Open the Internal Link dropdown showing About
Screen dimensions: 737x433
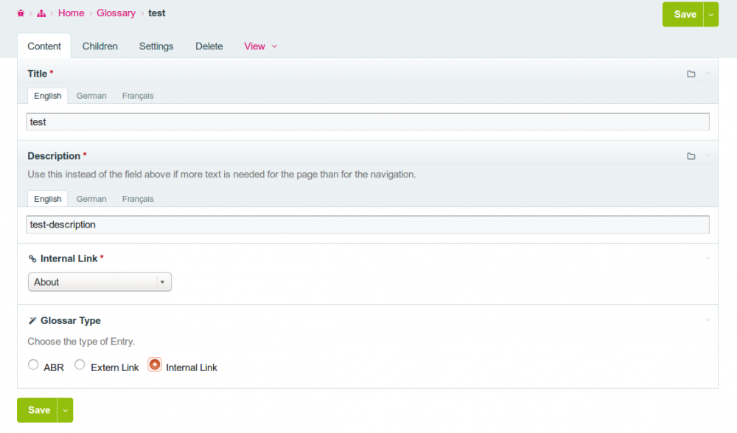click(x=99, y=282)
